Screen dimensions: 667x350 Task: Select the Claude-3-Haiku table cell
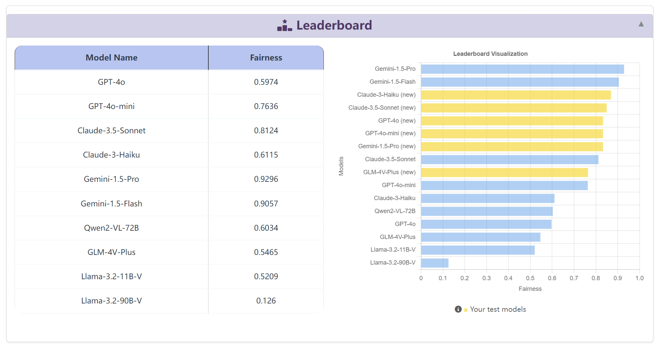point(111,155)
